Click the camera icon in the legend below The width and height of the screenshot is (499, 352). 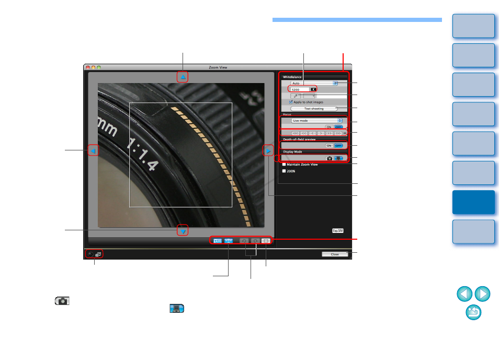62,301
